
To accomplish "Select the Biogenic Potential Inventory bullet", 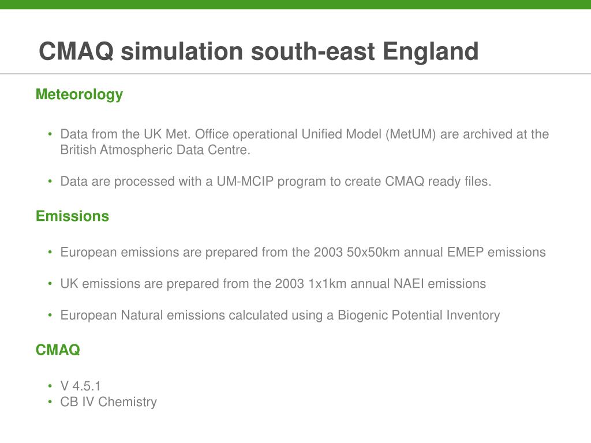I will (x=280, y=316).
